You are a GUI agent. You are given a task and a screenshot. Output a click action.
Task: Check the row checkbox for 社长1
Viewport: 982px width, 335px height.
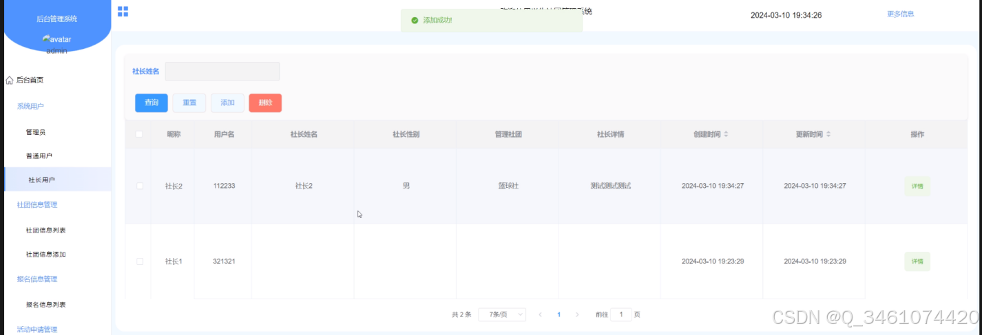[x=140, y=261]
